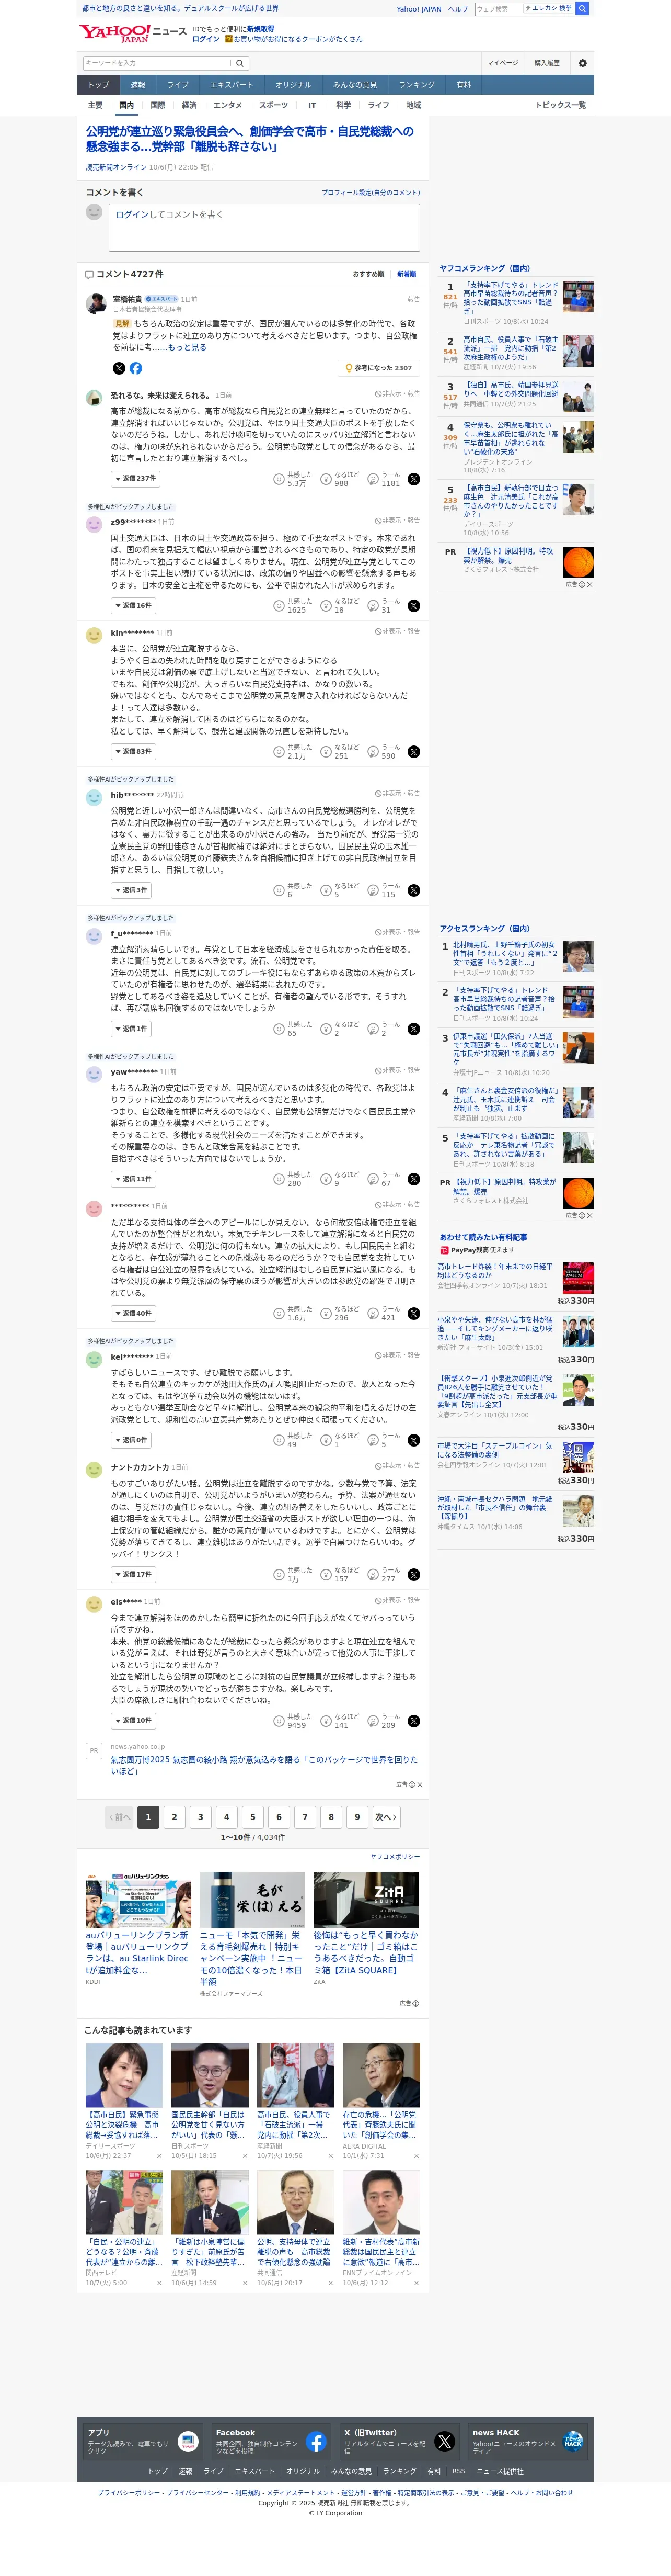
Task: Expand the expert comment with もっと見る
Action: coord(187,348)
